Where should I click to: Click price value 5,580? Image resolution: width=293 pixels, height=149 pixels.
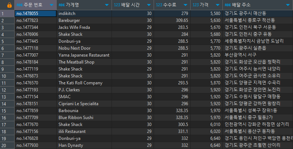point(215,14)
